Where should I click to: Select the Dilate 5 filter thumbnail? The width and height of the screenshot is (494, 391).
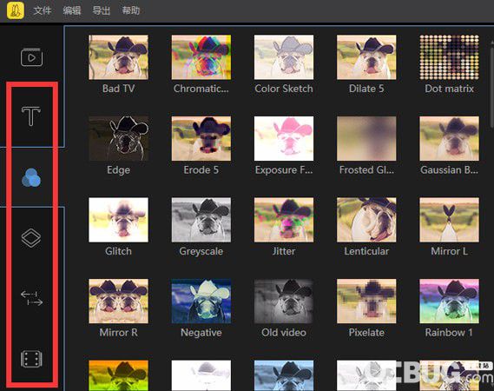pyautogui.click(x=366, y=57)
